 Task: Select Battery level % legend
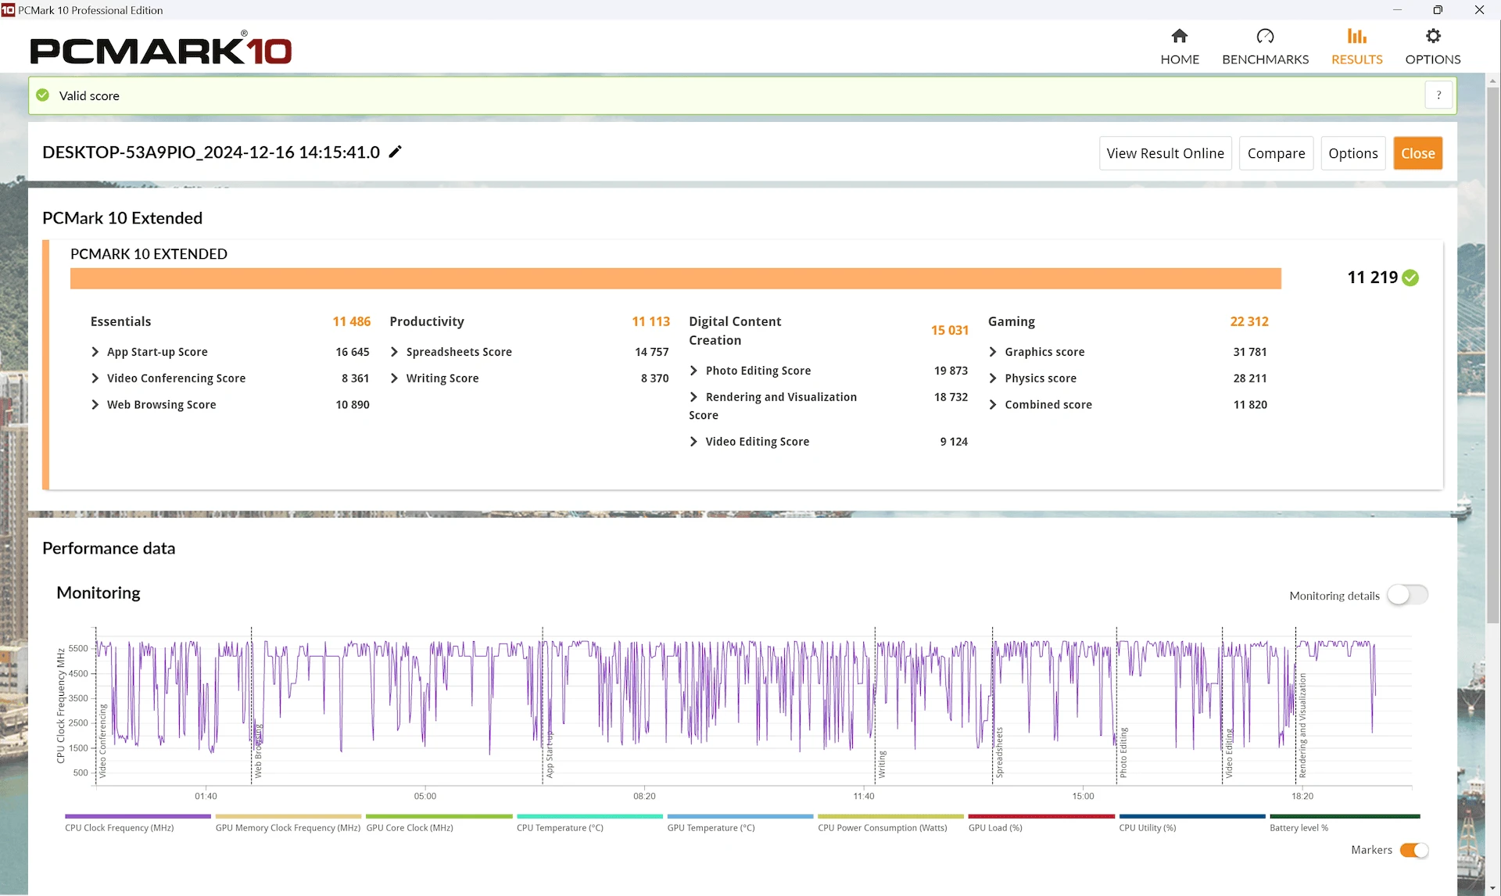[1345, 823]
